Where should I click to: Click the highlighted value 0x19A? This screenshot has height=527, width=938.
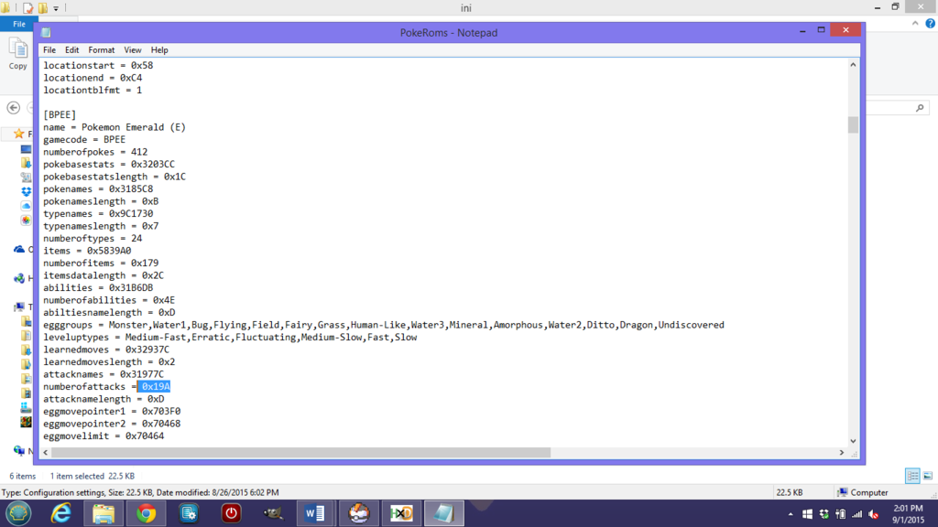click(154, 387)
